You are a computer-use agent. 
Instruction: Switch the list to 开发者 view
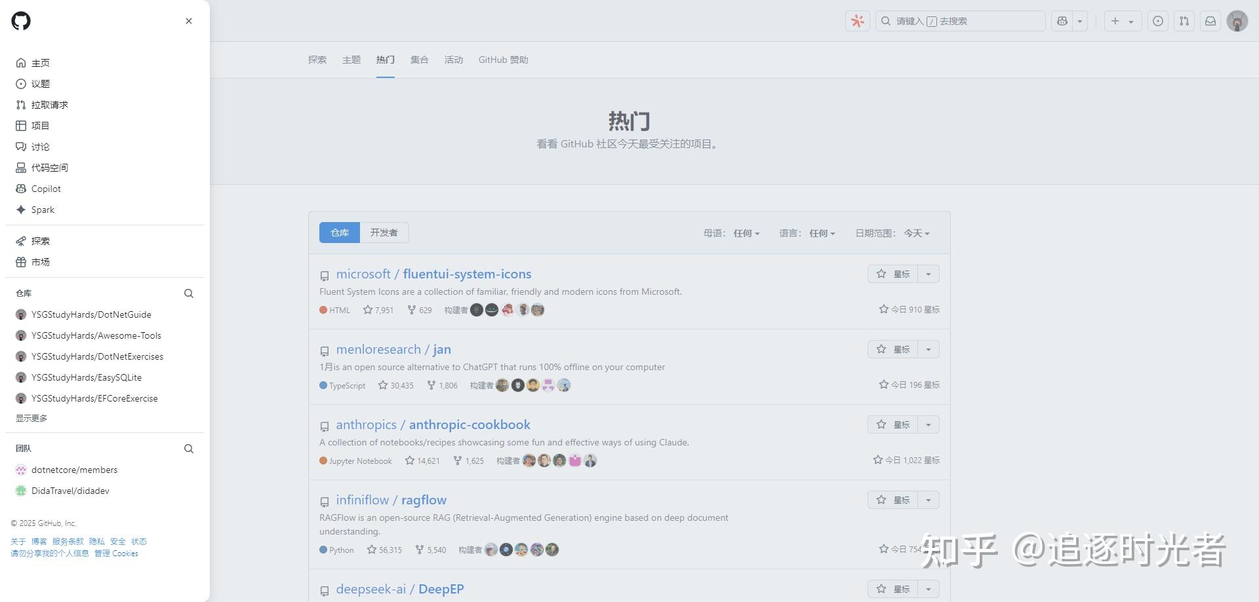point(384,233)
